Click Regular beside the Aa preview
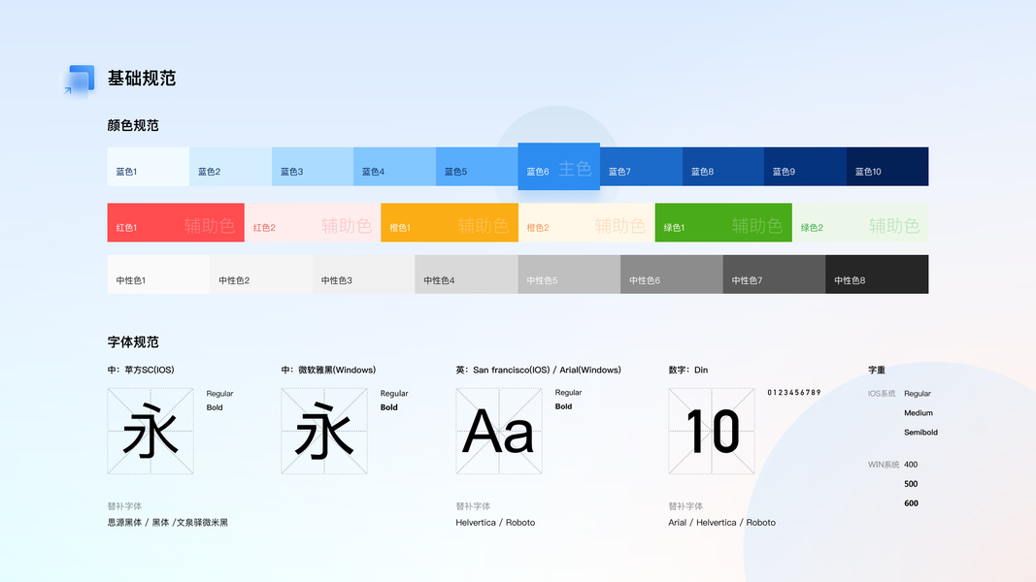Image resolution: width=1036 pixels, height=582 pixels. tap(568, 393)
